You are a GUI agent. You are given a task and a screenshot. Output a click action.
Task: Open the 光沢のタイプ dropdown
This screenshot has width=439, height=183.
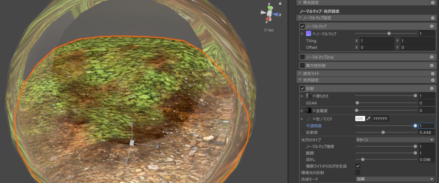coord(395,140)
